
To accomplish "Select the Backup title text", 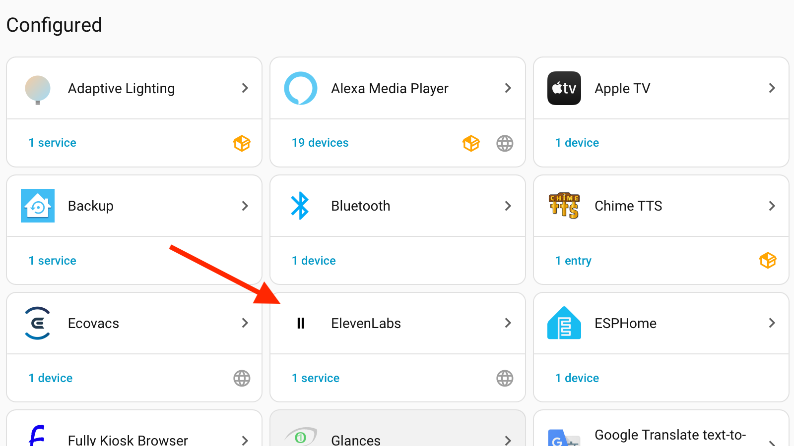I will [91, 206].
